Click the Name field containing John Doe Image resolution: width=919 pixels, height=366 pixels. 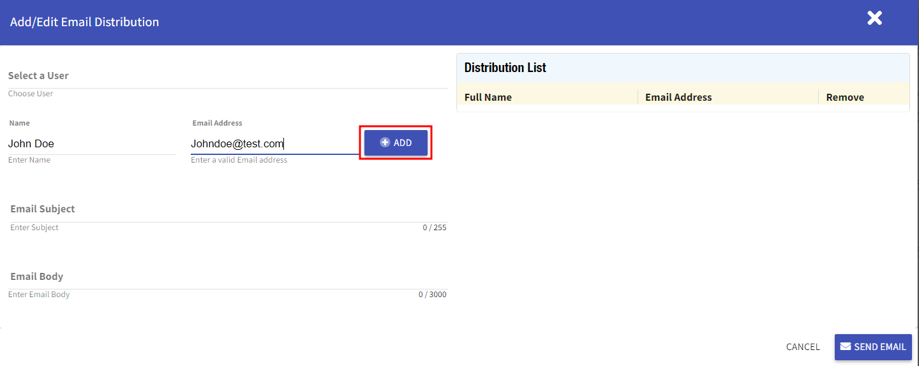click(x=92, y=144)
